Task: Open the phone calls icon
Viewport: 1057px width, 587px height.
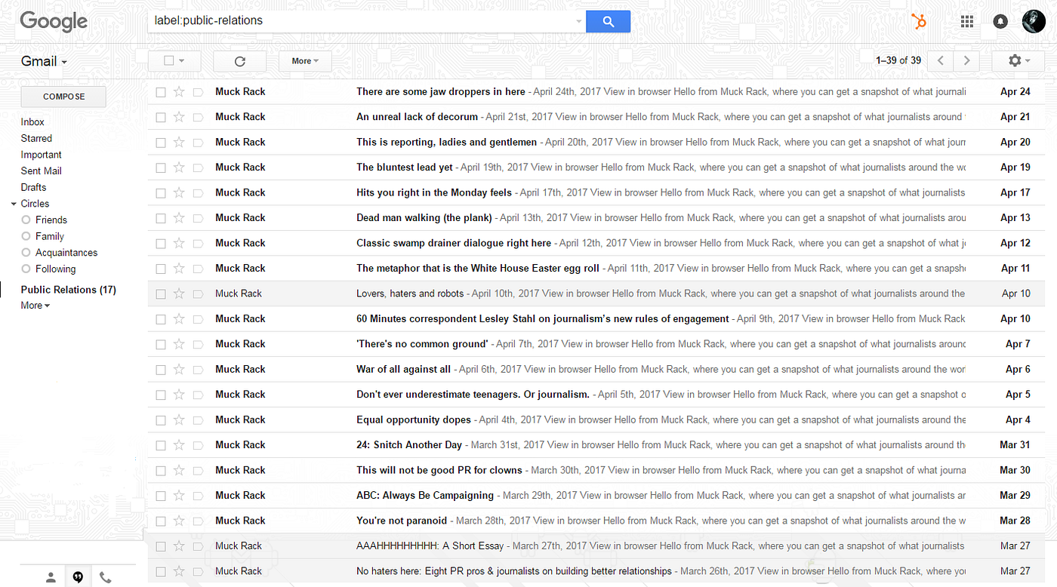Action: (x=106, y=577)
